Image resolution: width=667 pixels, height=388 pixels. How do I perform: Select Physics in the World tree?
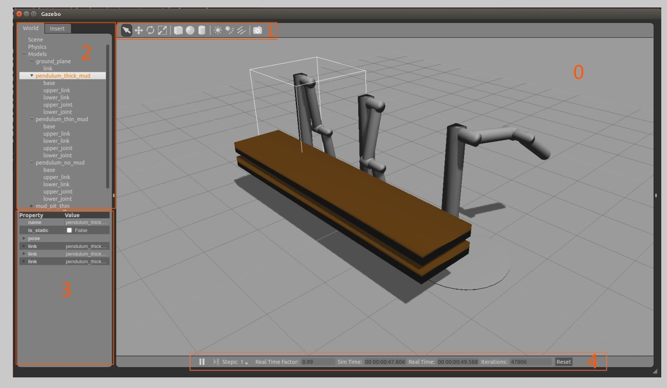[37, 47]
